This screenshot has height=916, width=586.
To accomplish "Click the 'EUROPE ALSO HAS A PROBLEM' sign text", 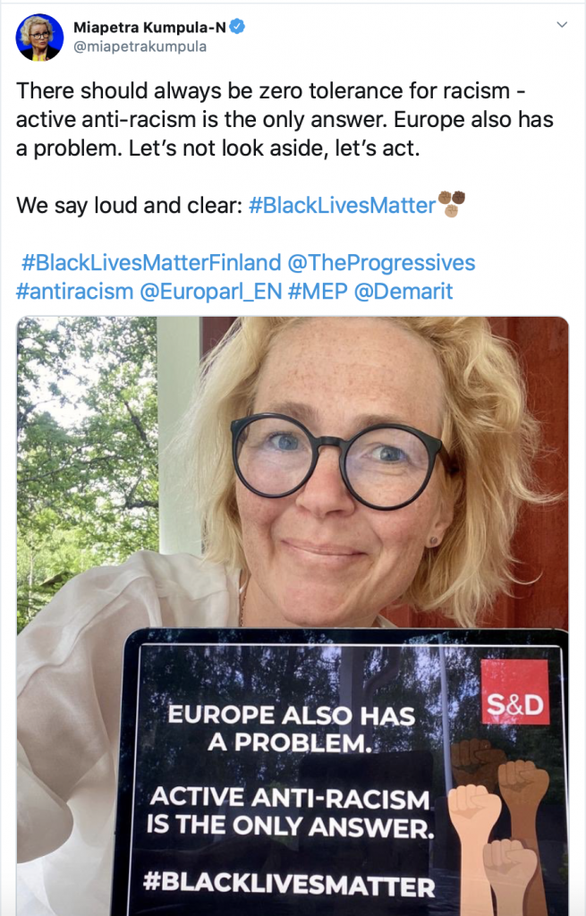I will [291, 729].
